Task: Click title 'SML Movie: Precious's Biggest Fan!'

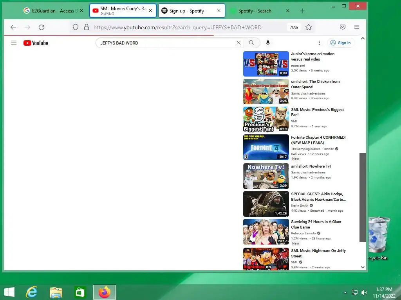Action: 317,112
